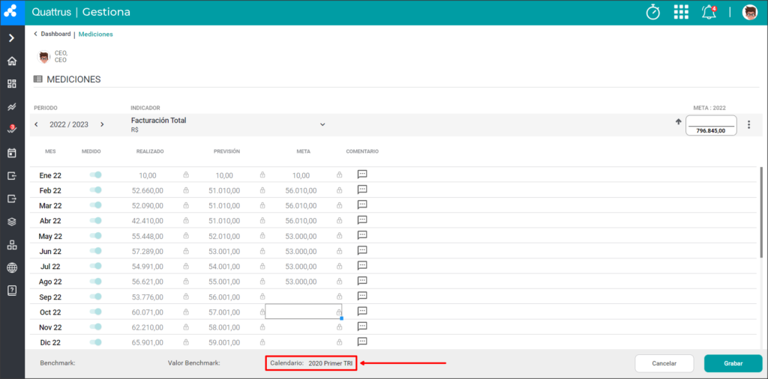Open comment for Dic 22
This screenshot has height=379, width=768.
362,342
